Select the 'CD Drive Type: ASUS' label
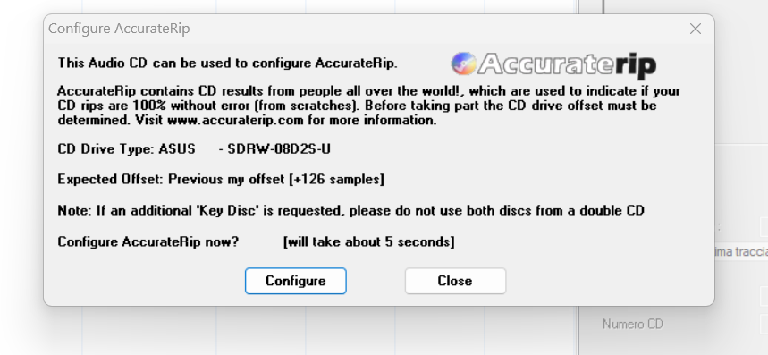Viewport: 768px width, 355px height. [x=126, y=148]
